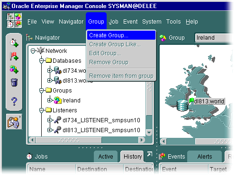Click the Events flag icon in top-left grid
236x177 pixels.
coord(18,24)
